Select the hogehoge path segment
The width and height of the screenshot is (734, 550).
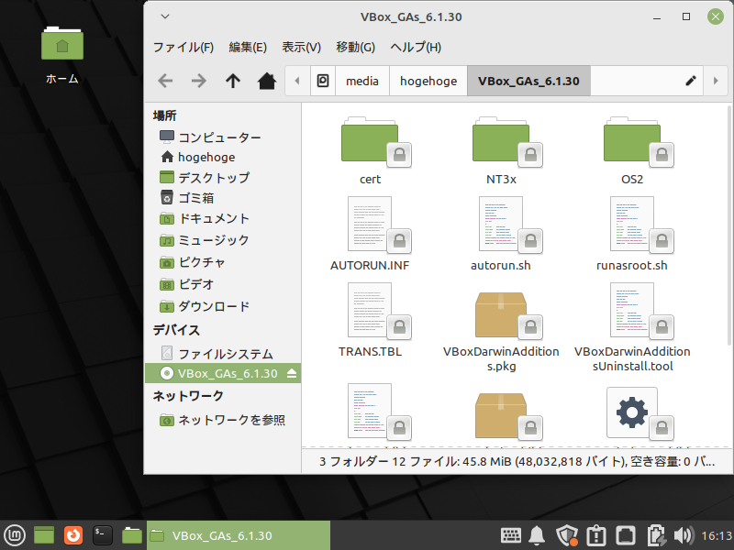428,81
